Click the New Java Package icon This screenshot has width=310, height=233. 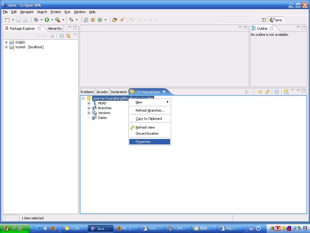click(x=93, y=20)
